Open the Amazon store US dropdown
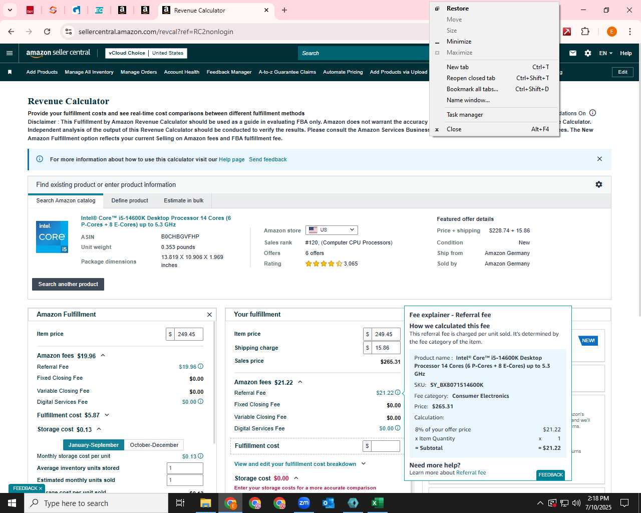This screenshot has width=641, height=513. pyautogui.click(x=332, y=230)
